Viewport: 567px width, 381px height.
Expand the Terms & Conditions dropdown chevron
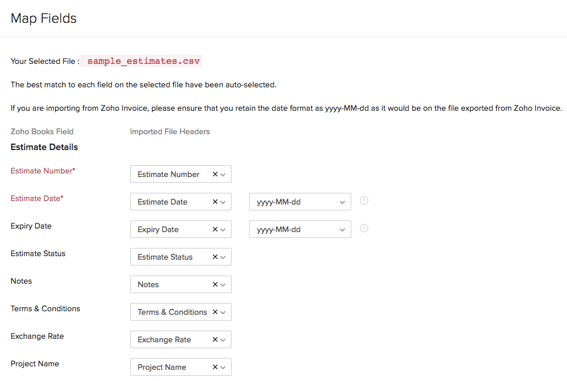tap(223, 312)
